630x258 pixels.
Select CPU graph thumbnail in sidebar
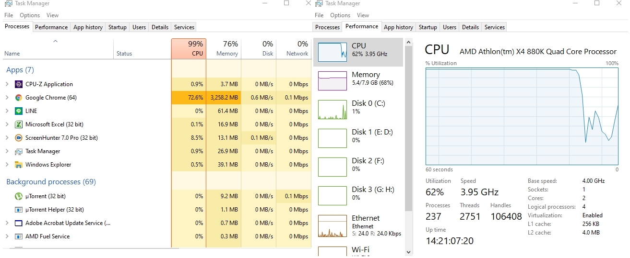click(x=332, y=52)
